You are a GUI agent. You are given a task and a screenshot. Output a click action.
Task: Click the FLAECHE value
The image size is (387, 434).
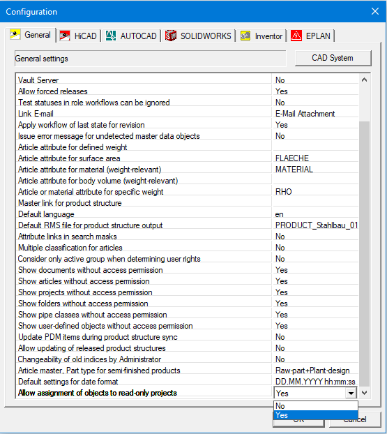coord(292,158)
